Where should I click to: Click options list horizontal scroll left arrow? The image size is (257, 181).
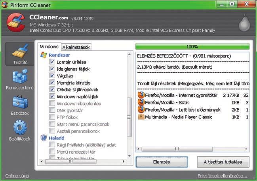click(42, 162)
